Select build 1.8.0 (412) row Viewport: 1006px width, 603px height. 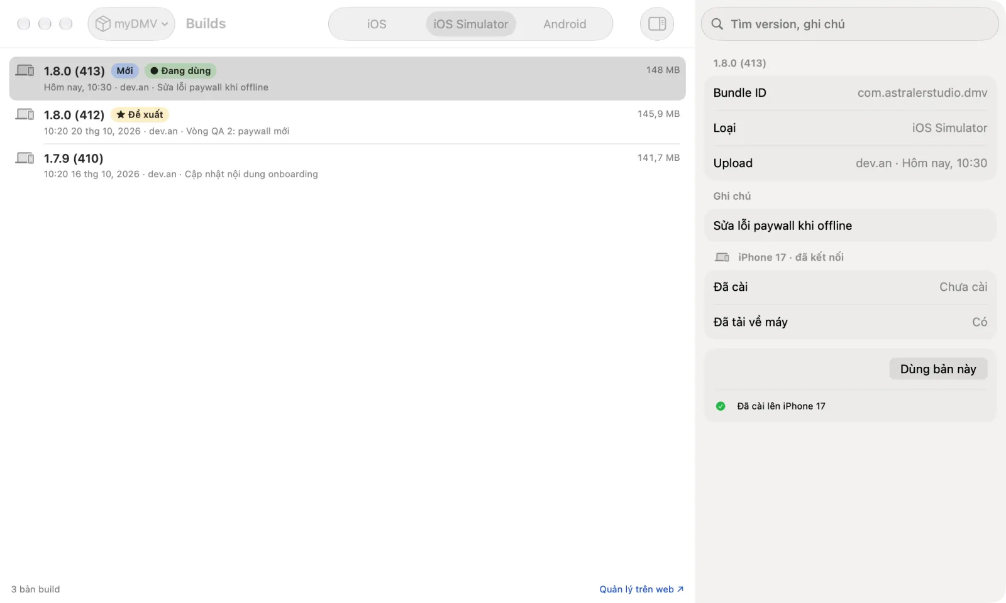[347, 122]
